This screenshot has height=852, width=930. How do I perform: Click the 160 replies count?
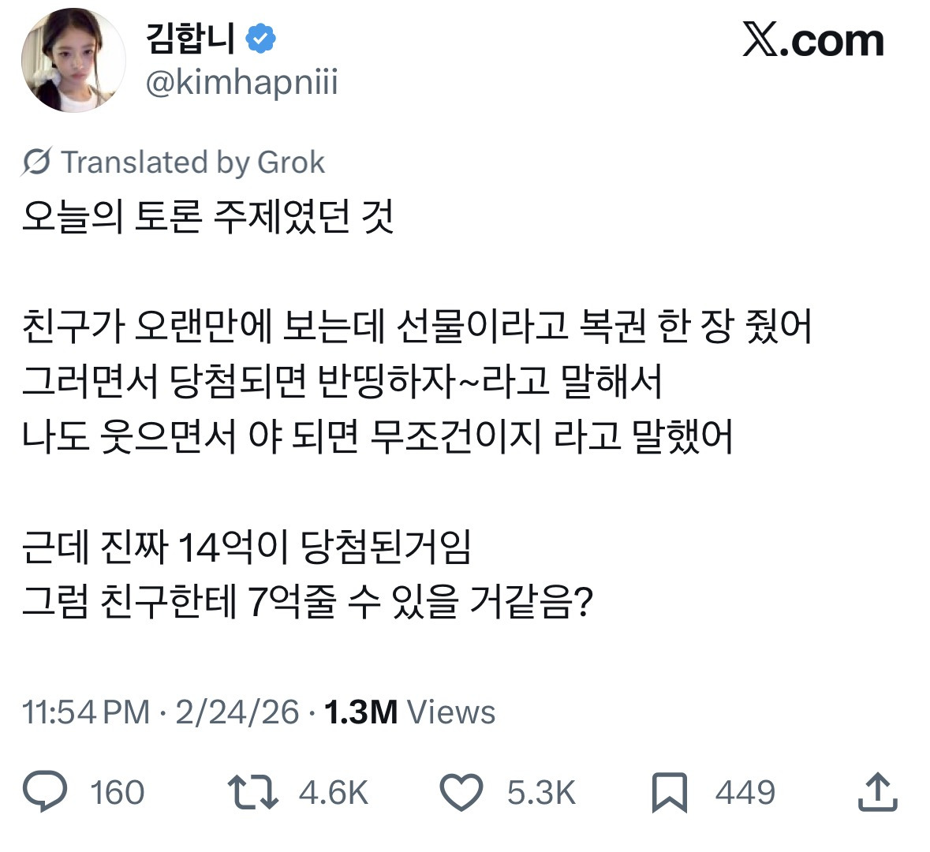(x=117, y=792)
